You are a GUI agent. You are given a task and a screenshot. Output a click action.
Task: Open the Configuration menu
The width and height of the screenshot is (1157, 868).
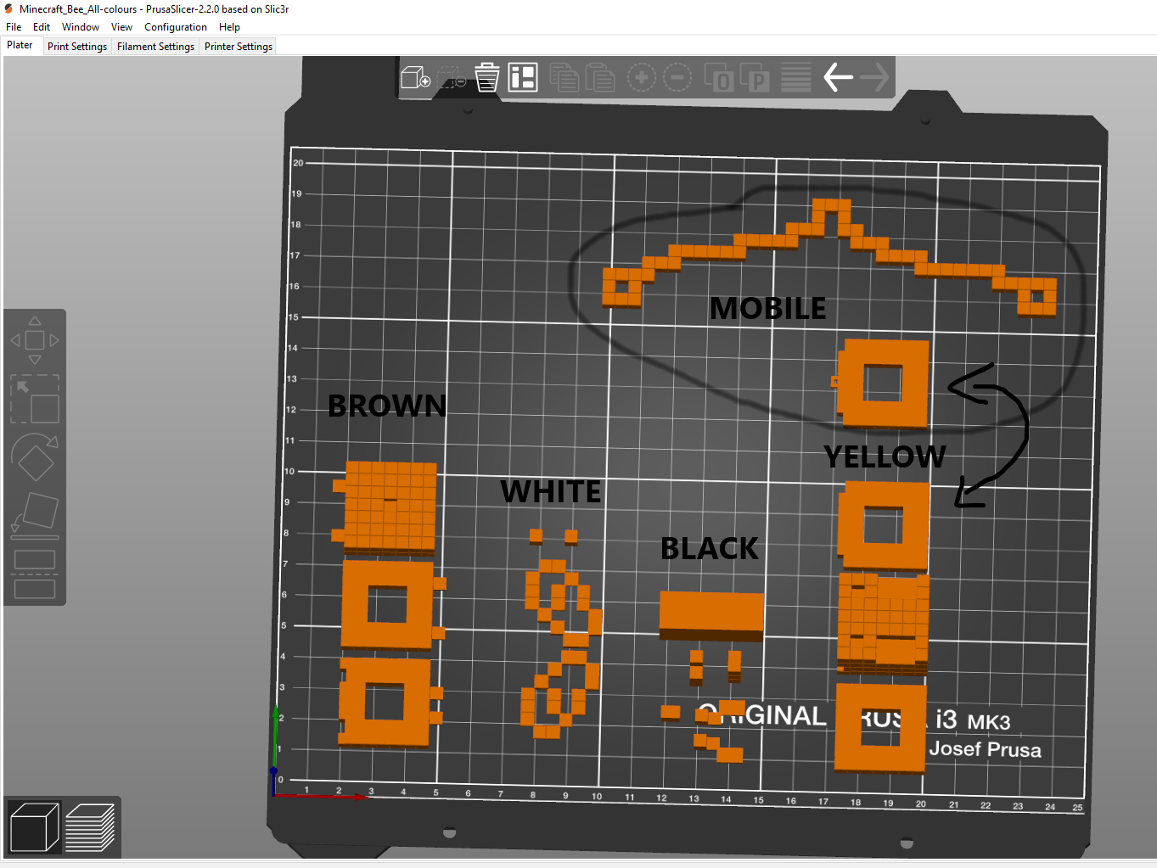pyautogui.click(x=176, y=27)
